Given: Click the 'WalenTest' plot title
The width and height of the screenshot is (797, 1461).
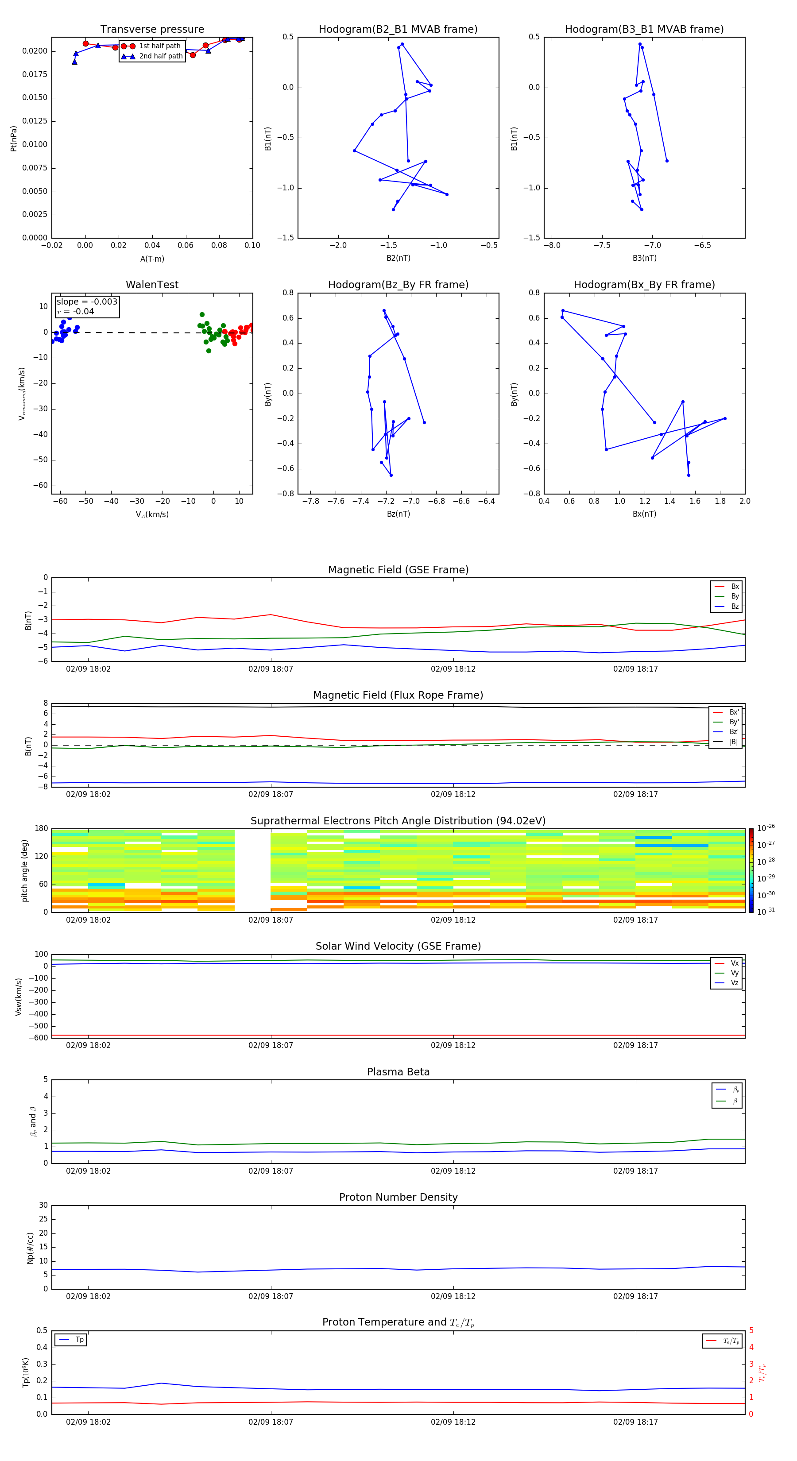Looking at the screenshot, I should click(152, 285).
